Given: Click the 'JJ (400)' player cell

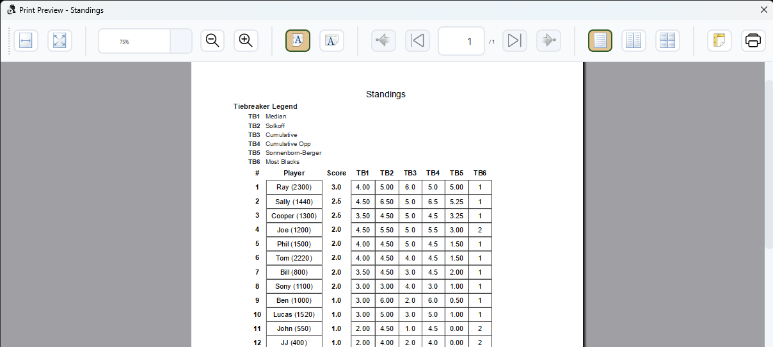Looking at the screenshot, I should click(x=294, y=343).
